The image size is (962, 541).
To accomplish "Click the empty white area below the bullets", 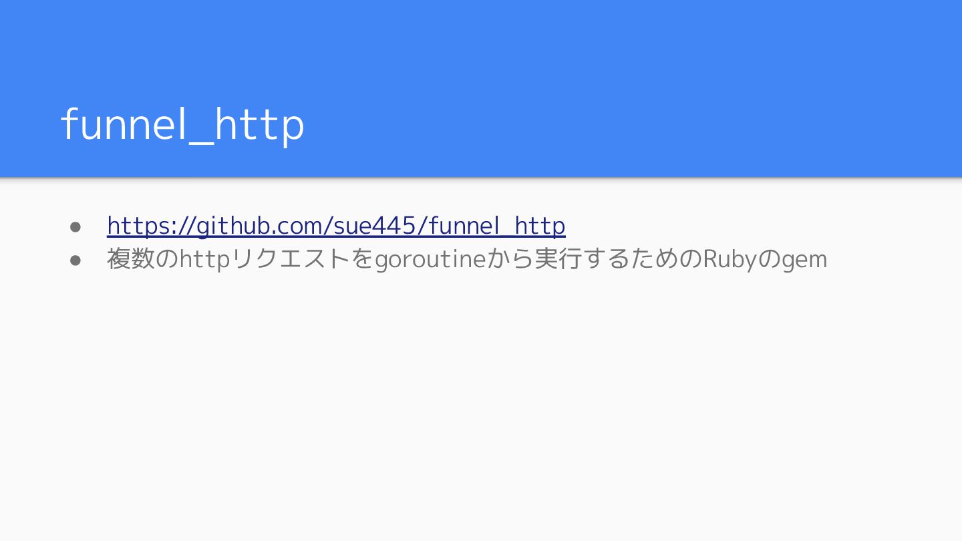I will pos(481,407).
